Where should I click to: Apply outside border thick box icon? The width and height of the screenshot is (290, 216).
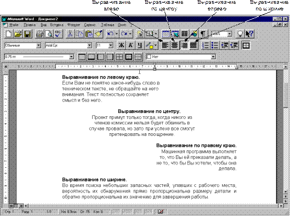(x=129, y=57)
